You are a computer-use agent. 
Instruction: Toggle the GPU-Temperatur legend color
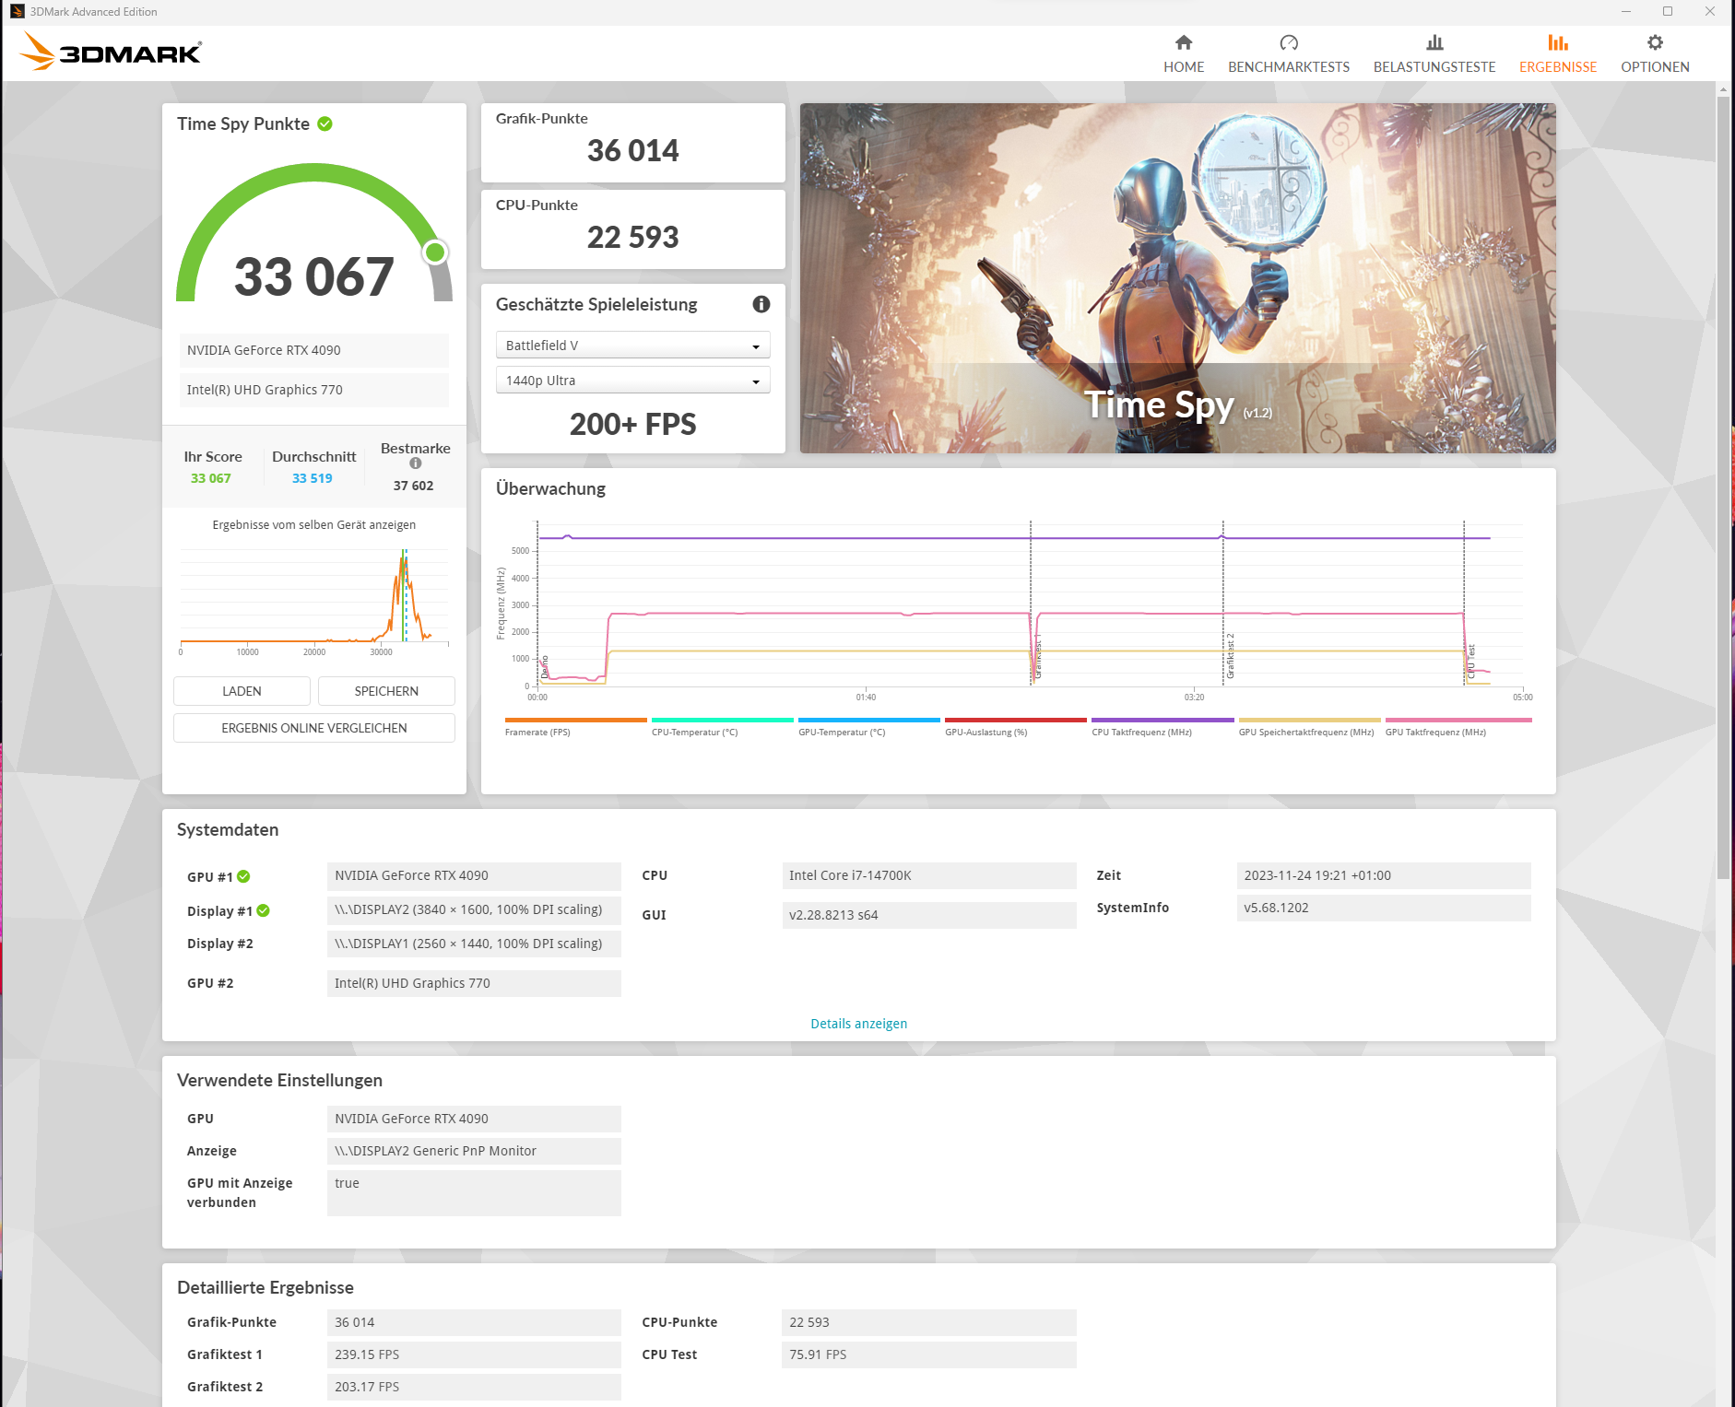tap(869, 720)
